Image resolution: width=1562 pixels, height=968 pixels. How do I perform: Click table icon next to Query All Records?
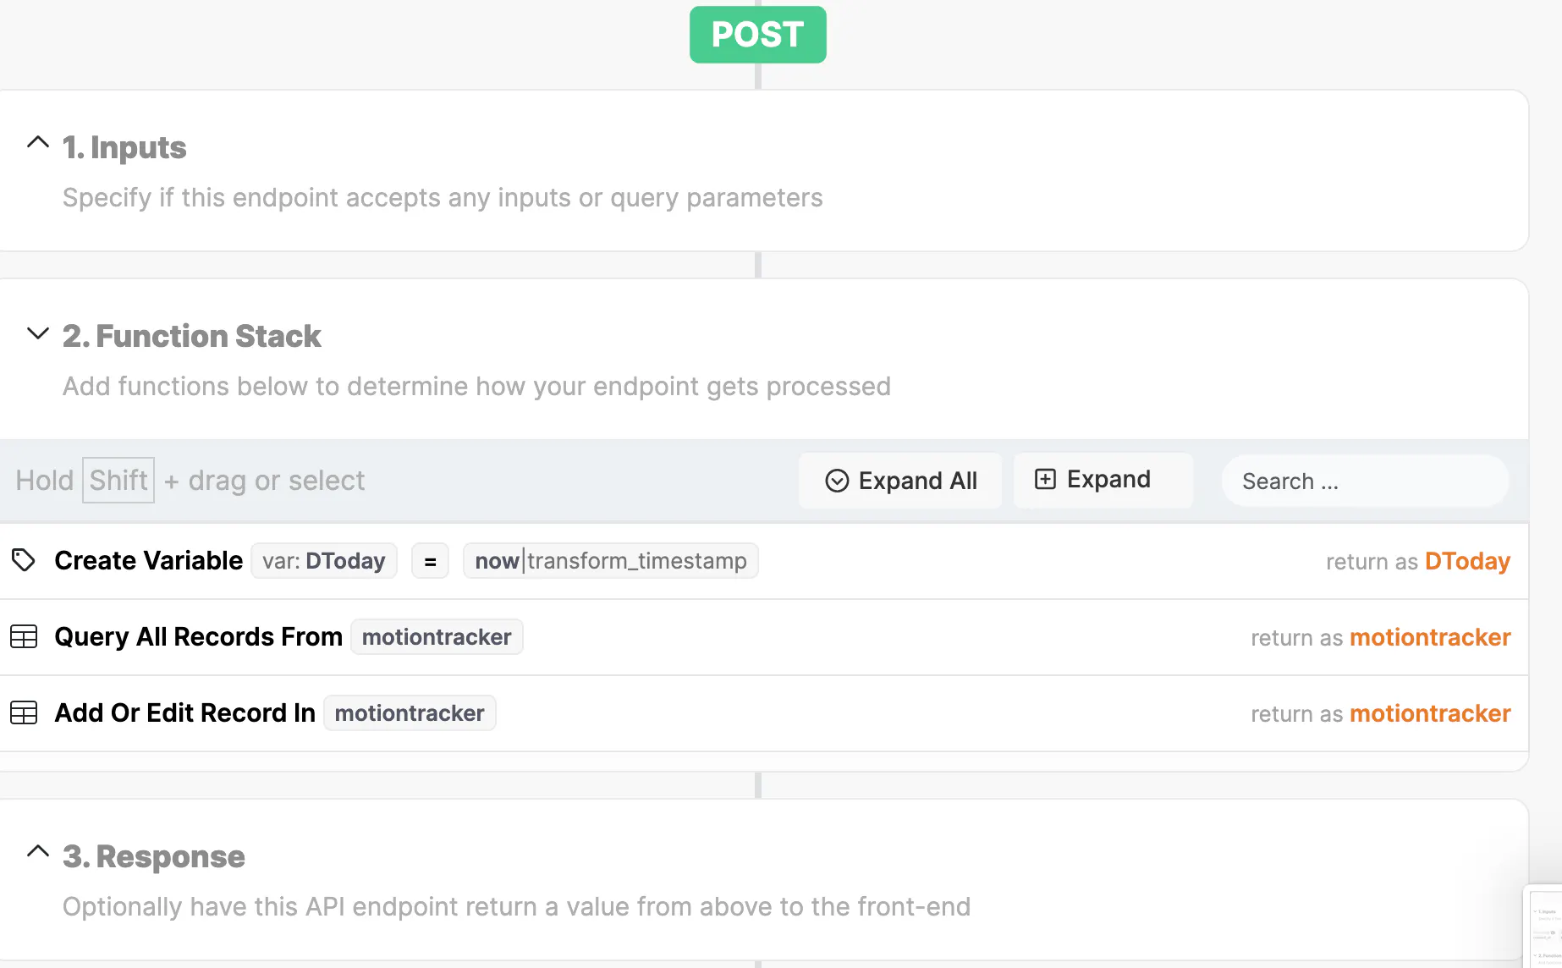click(24, 636)
